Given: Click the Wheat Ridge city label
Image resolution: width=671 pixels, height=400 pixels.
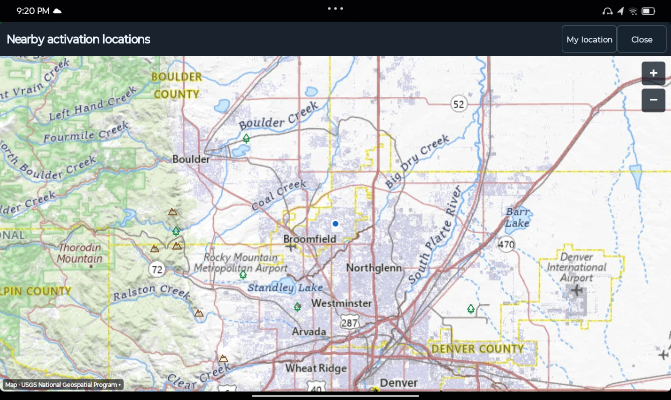Looking at the screenshot, I should [x=316, y=368].
